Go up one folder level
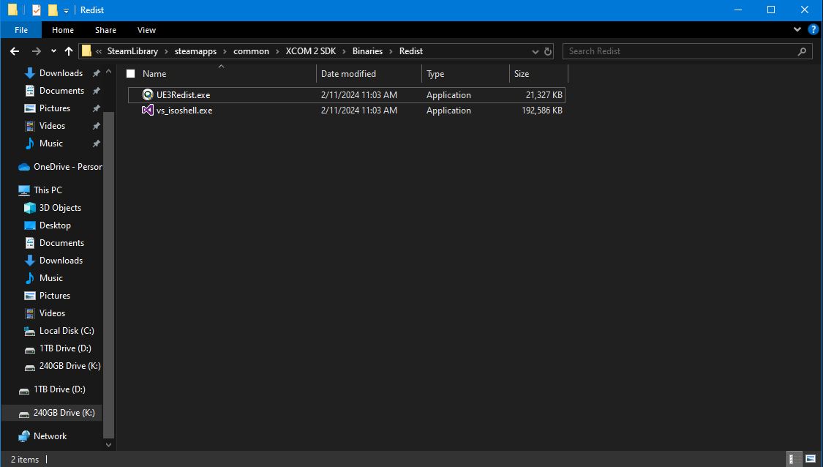This screenshot has width=823, height=467. (69, 51)
